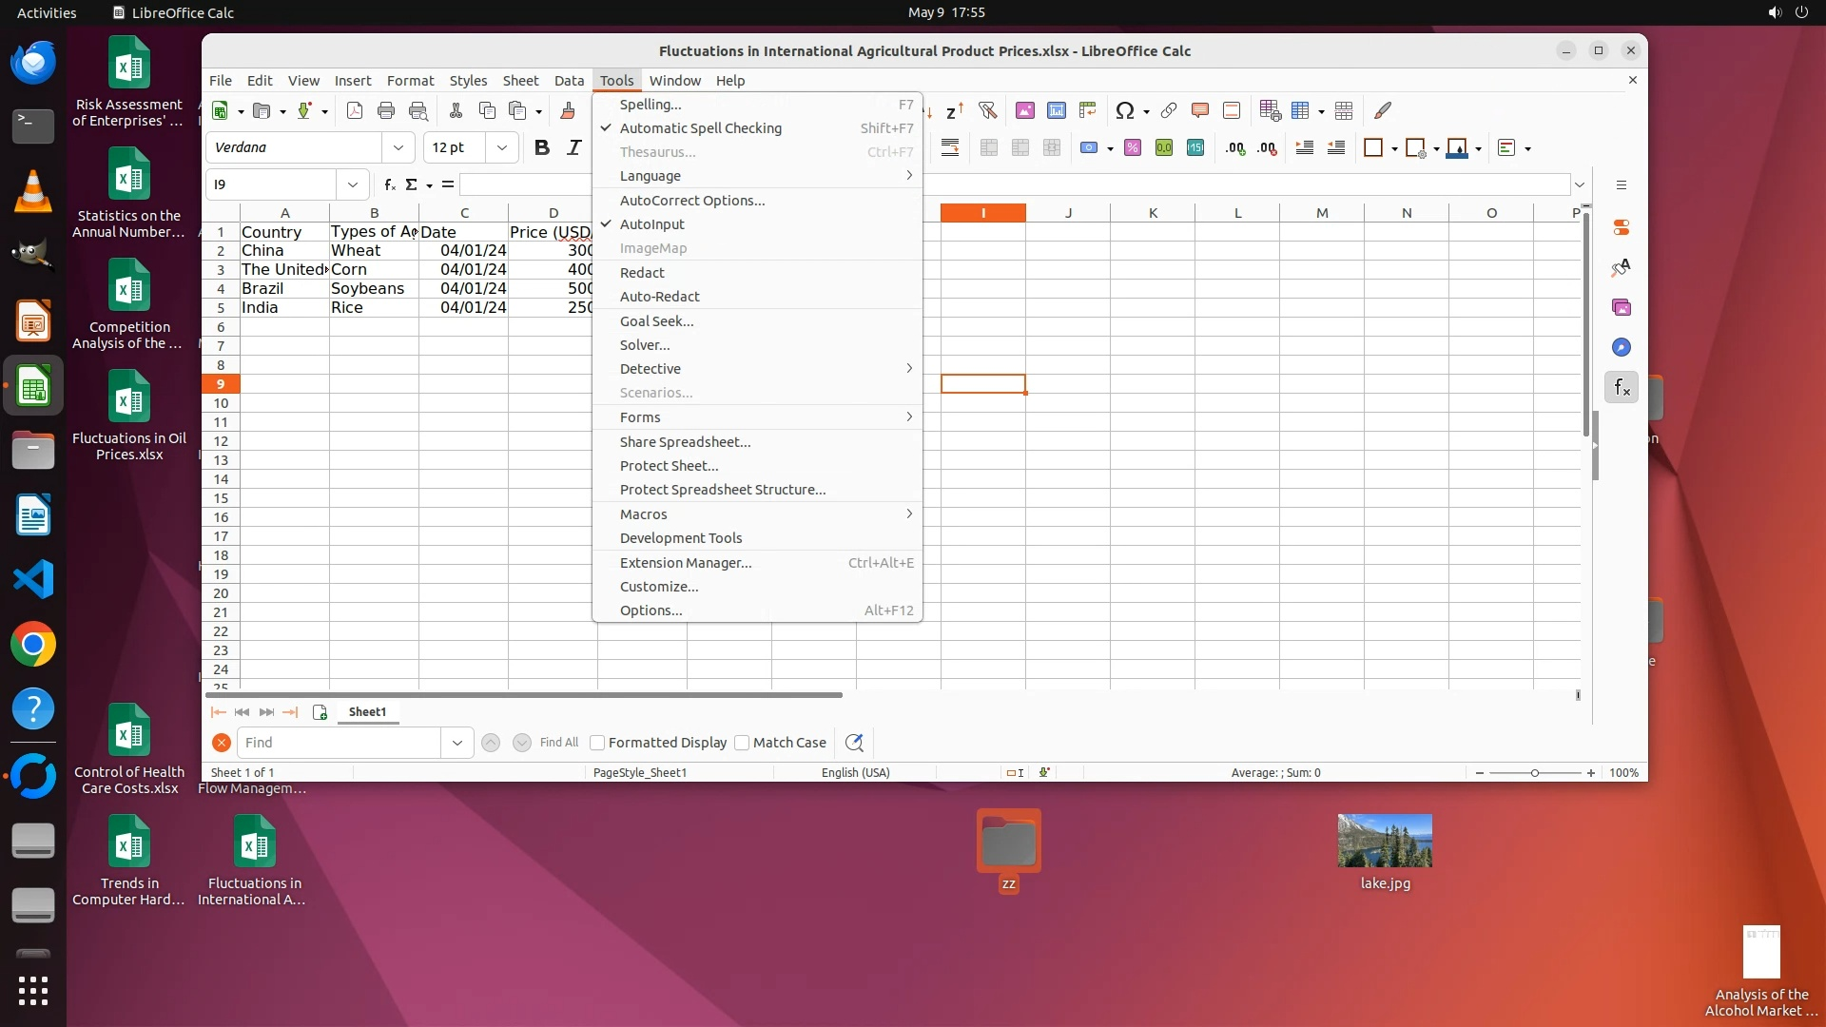Insert a hyperlink via chain icon
This screenshot has height=1027, width=1826.
tap(1169, 110)
